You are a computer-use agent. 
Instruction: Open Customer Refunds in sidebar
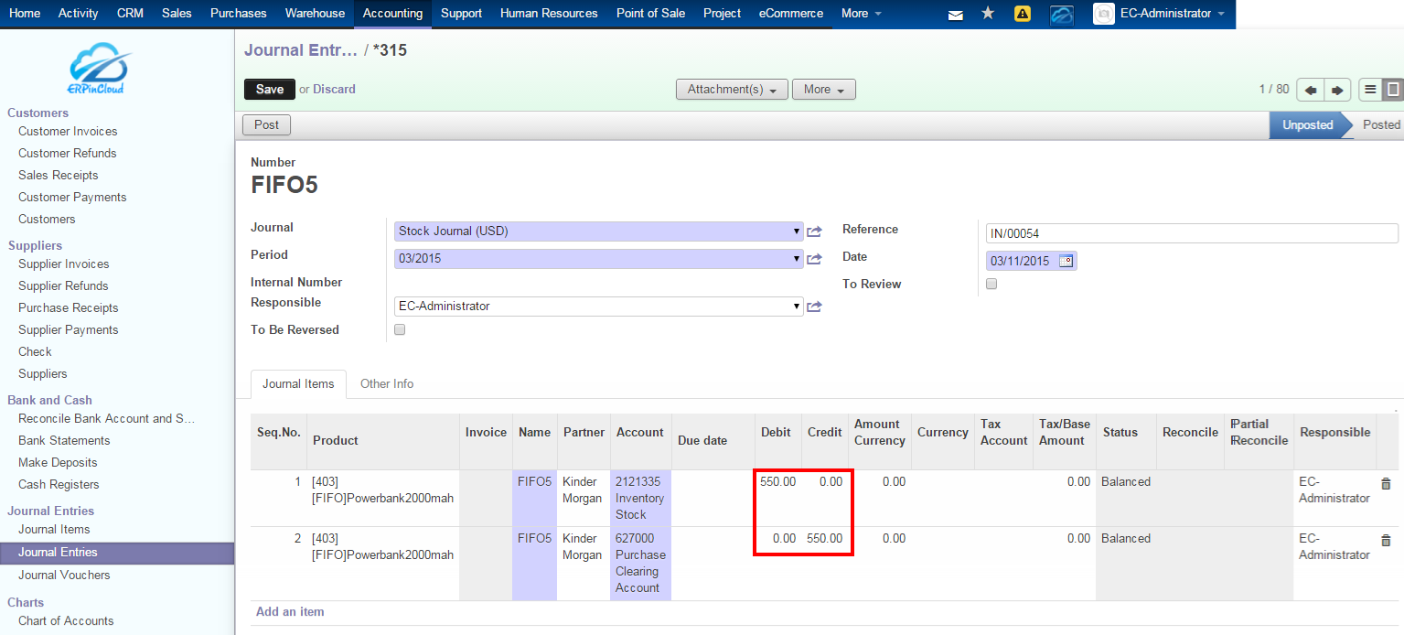tap(68, 154)
